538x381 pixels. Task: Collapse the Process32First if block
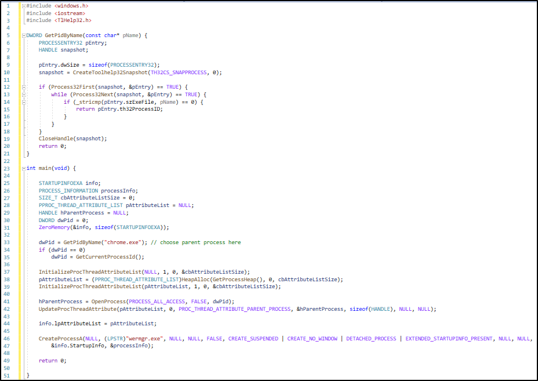(24, 87)
